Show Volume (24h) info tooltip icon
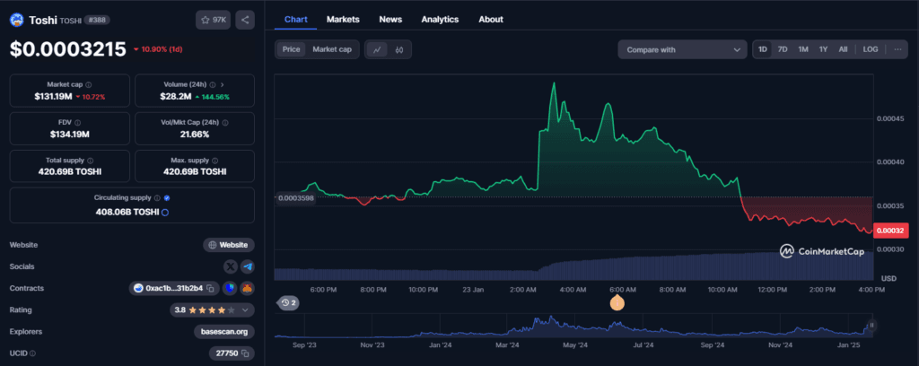The width and height of the screenshot is (919, 366). pos(213,85)
